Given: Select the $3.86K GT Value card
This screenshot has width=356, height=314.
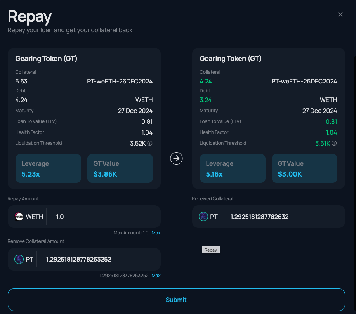Looking at the screenshot, I should 120,168.
